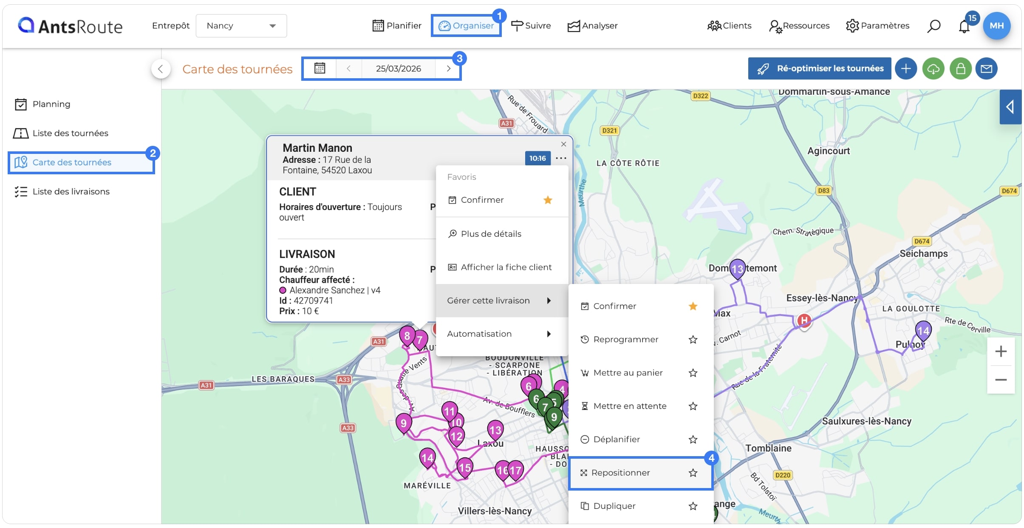
Task: Favorite the Déplanifier action
Action: (x=693, y=439)
